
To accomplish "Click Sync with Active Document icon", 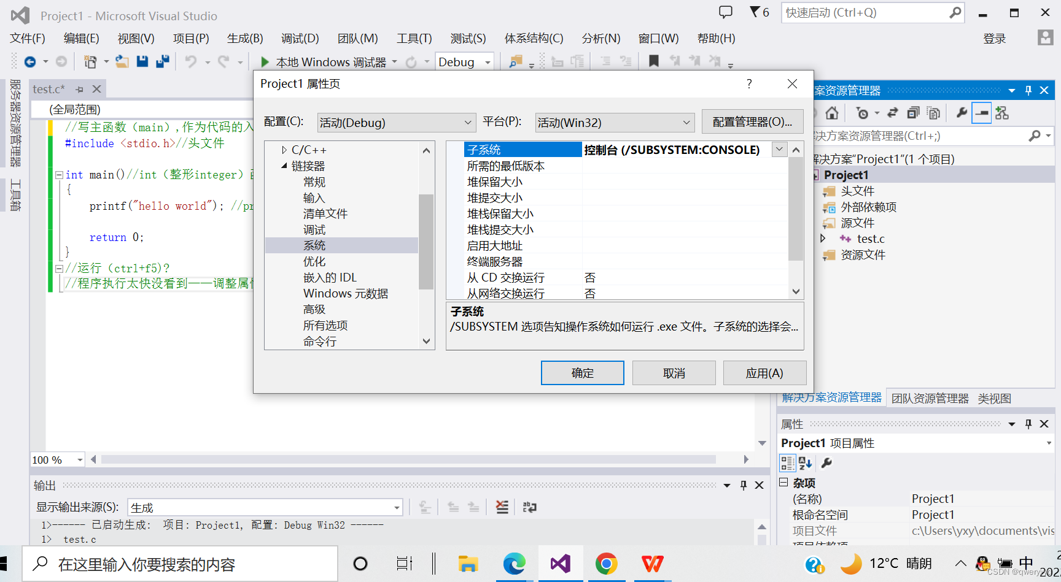I will tap(893, 113).
